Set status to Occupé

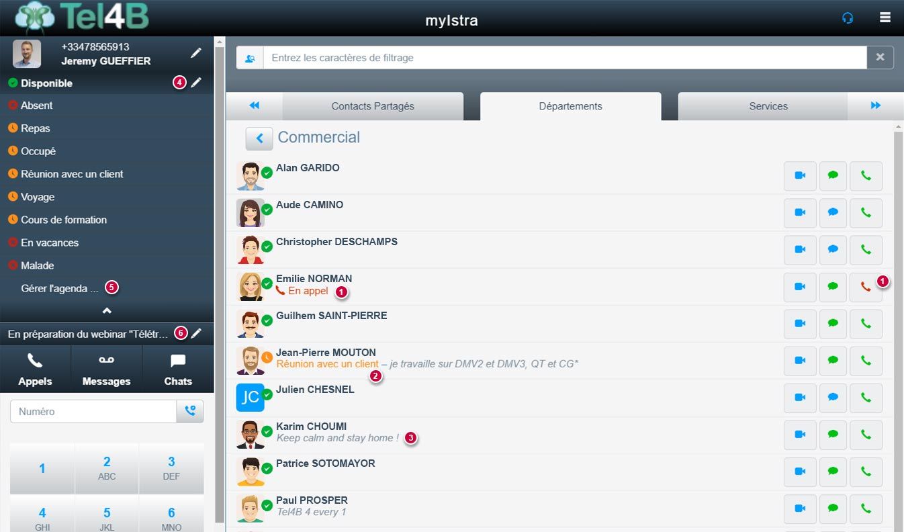click(x=107, y=151)
